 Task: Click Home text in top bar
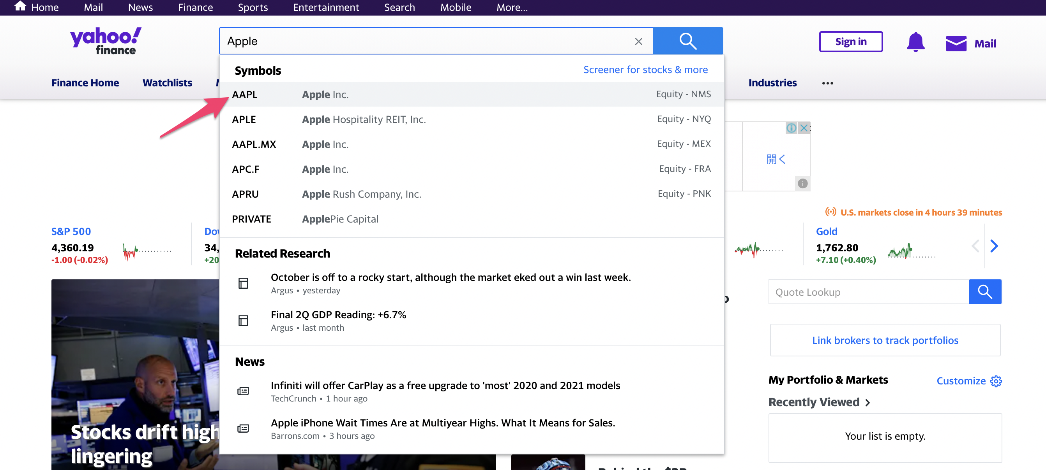pos(45,7)
